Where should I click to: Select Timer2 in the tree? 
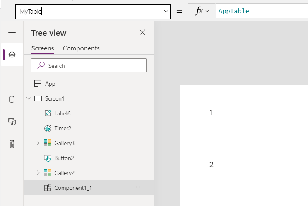89,128
